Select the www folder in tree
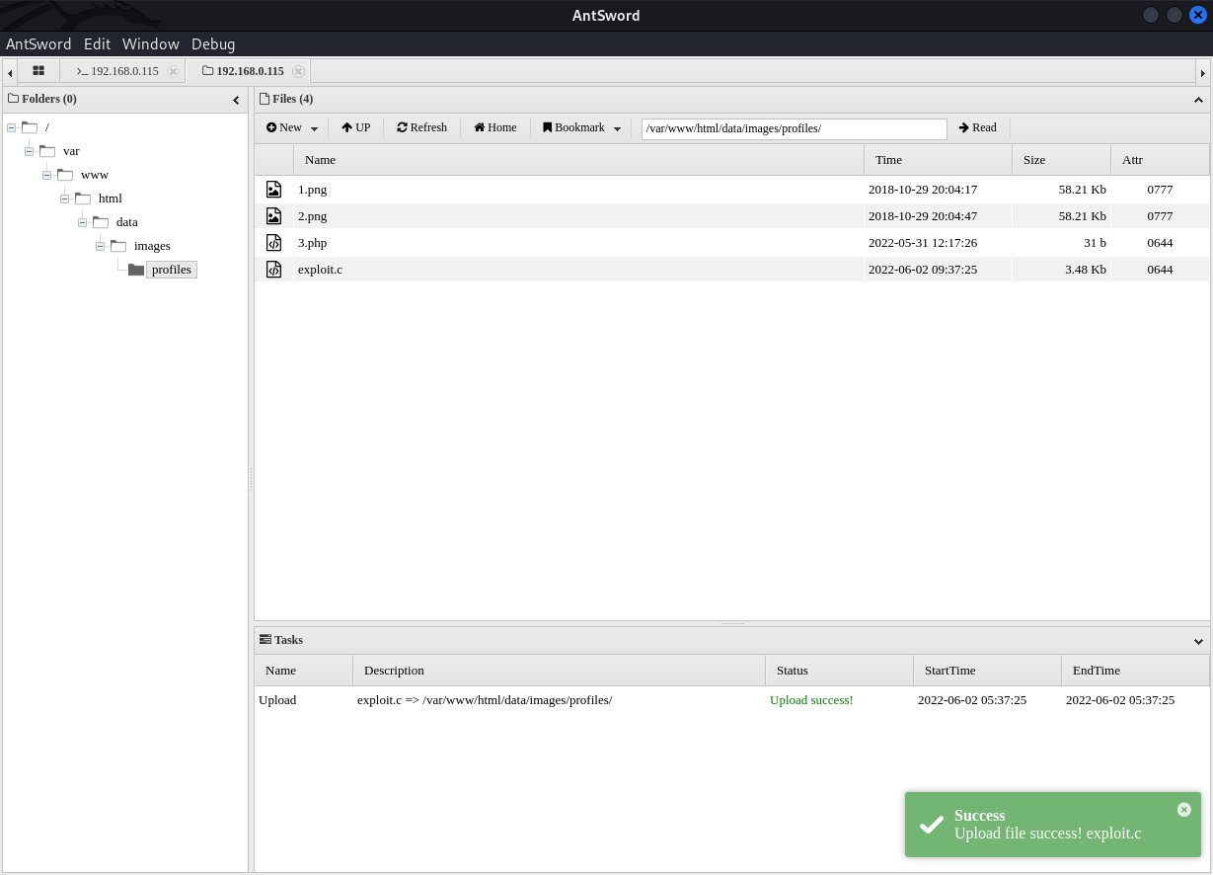The image size is (1213, 875). (95, 175)
